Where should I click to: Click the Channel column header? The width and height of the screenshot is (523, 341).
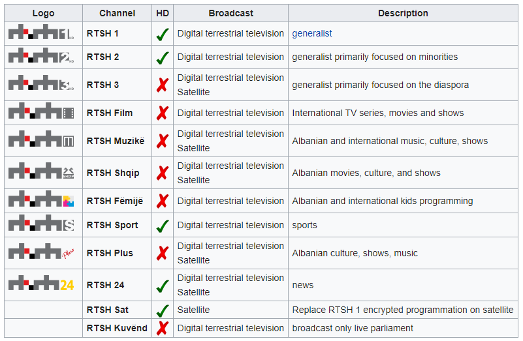118,13
